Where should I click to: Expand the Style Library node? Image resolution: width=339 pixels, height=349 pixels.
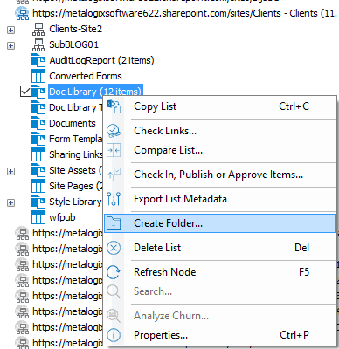pos(10,202)
